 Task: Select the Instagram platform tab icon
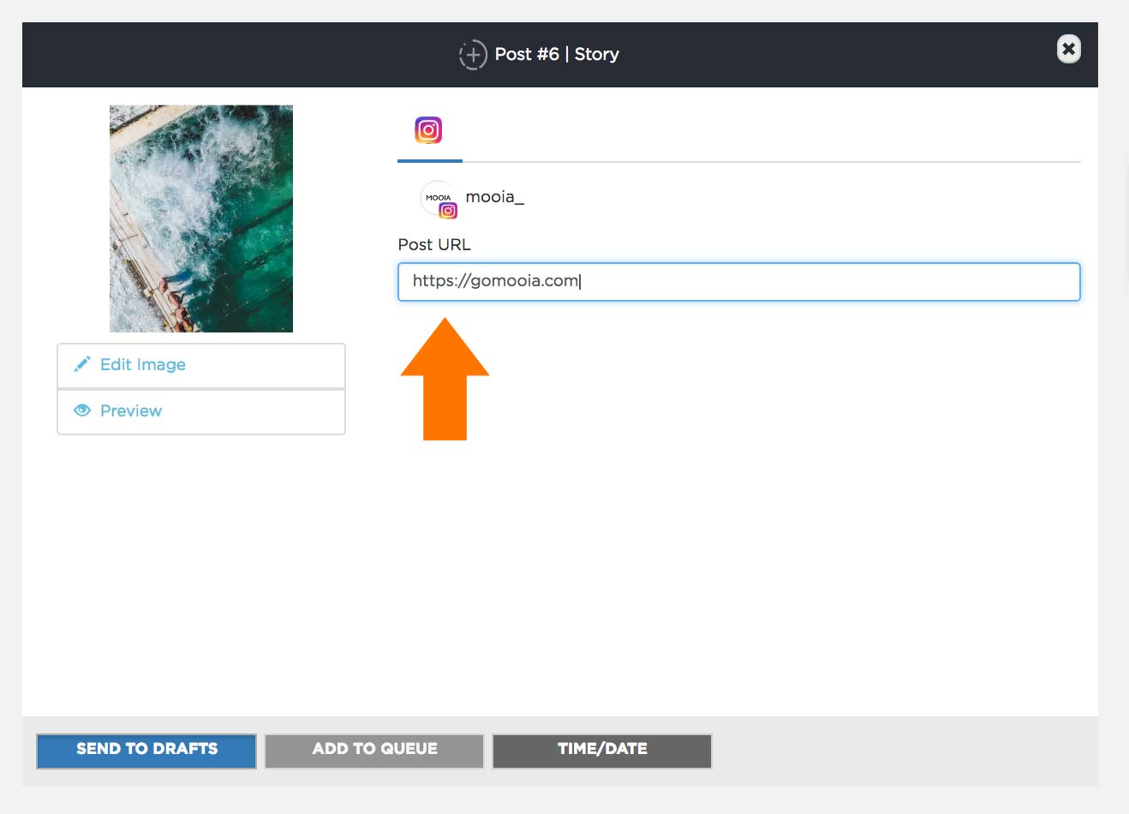(428, 129)
